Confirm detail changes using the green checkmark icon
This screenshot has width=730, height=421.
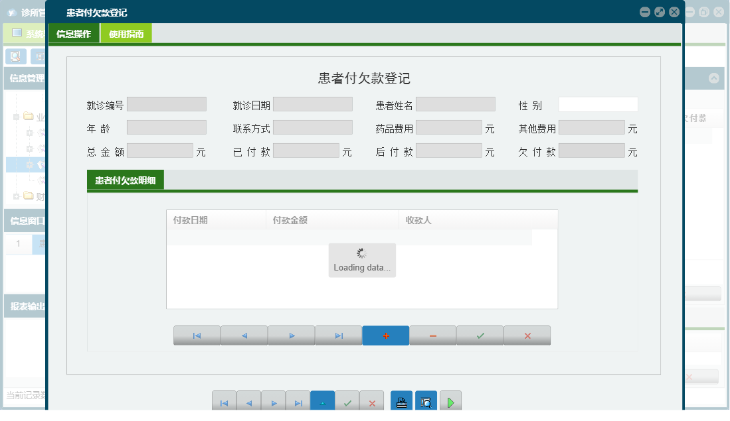[x=480, y=335]
